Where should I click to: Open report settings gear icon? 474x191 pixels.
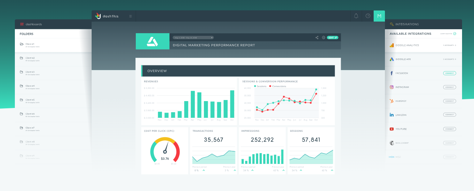click(323, 38)
